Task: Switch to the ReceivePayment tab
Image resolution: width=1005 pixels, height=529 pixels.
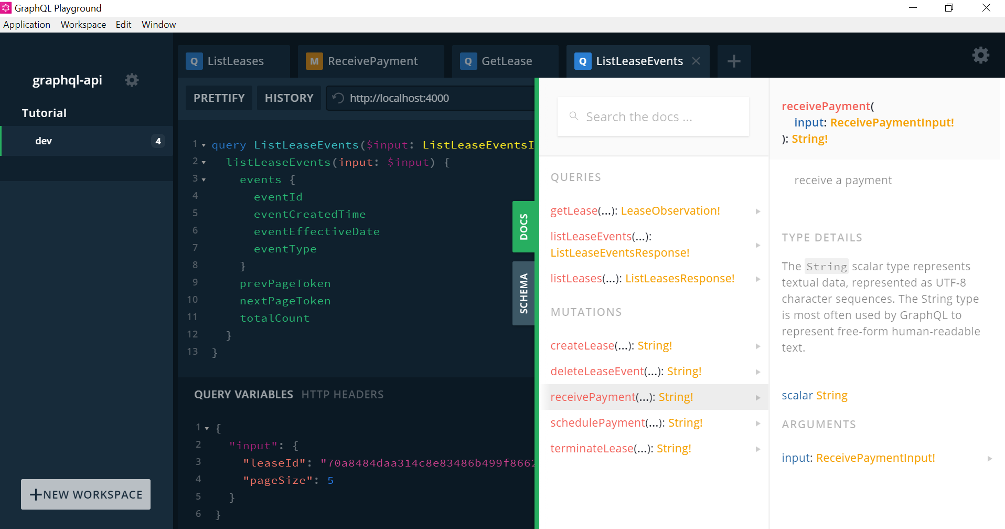Action: pyautogui.click(x=371, y=61)
